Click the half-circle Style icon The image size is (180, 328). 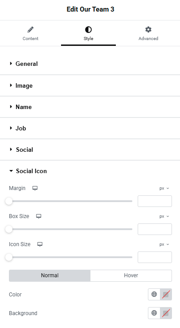tap(88, 29)
